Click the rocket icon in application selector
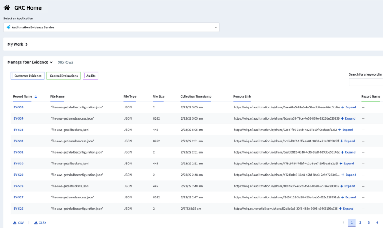Image resolution: width=383 pixels, height=228 pixels. click(x=9, y=27)
